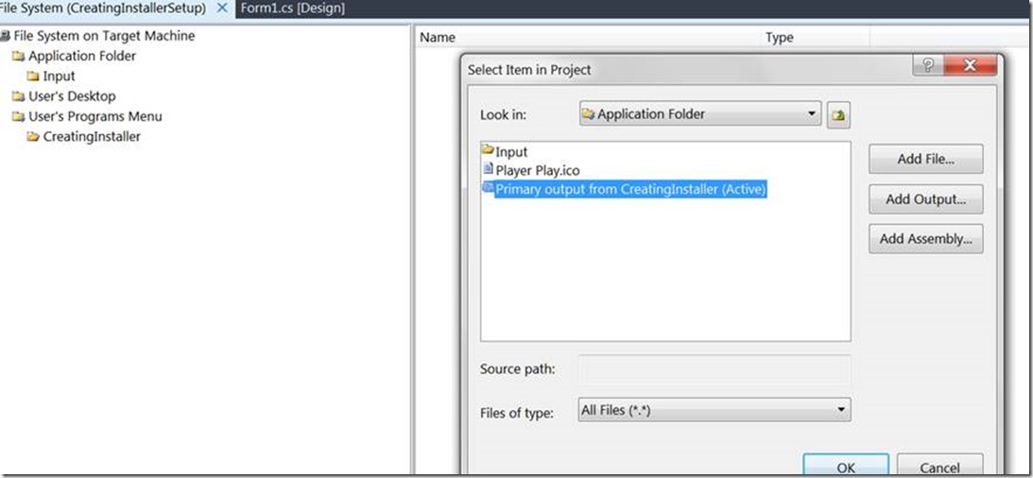The width and height of the screenshot is (1033, 478).
Task: Click the Up One Level folder icon
Action: pos(838,115)
